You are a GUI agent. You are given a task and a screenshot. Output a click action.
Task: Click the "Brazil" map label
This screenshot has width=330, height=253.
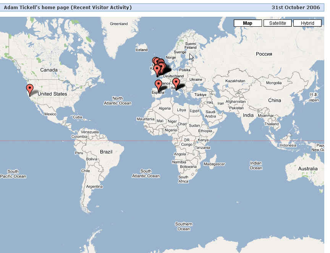coord(106,152)
